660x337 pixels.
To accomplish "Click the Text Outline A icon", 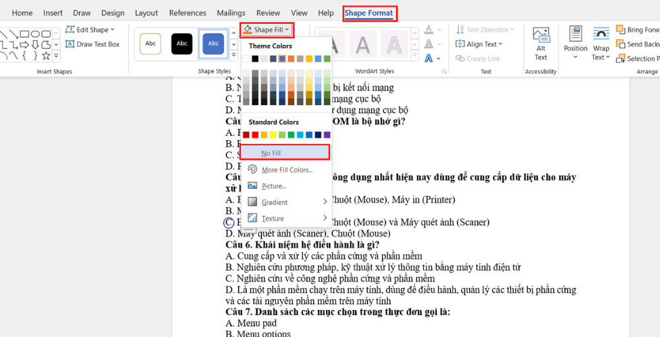I will [x=429, y=44].
